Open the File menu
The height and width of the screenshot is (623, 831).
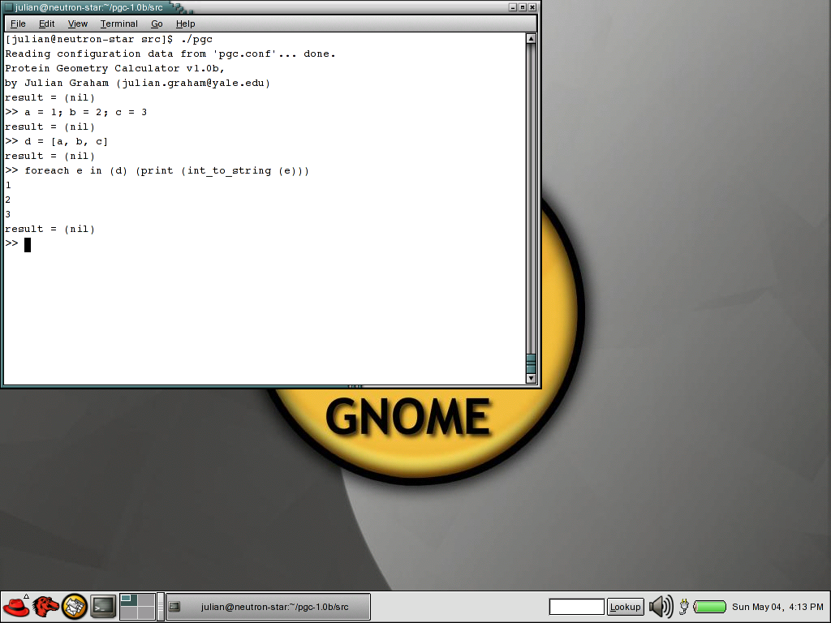coord(18,24)
